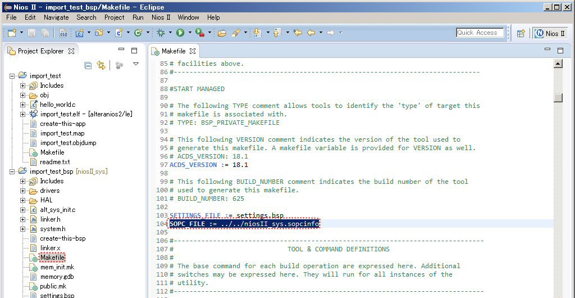Click Collapse All in Project Explorer
The image size is (575, 298).
click(x=88, y=65)
